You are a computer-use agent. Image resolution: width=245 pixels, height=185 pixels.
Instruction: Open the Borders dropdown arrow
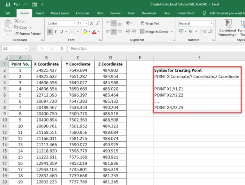78,32
